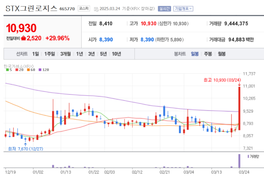Screen dimensions: 264x179
Task: Select the 1주일 line chart tab
Action: pyautogui.click(x=50, y=54)
